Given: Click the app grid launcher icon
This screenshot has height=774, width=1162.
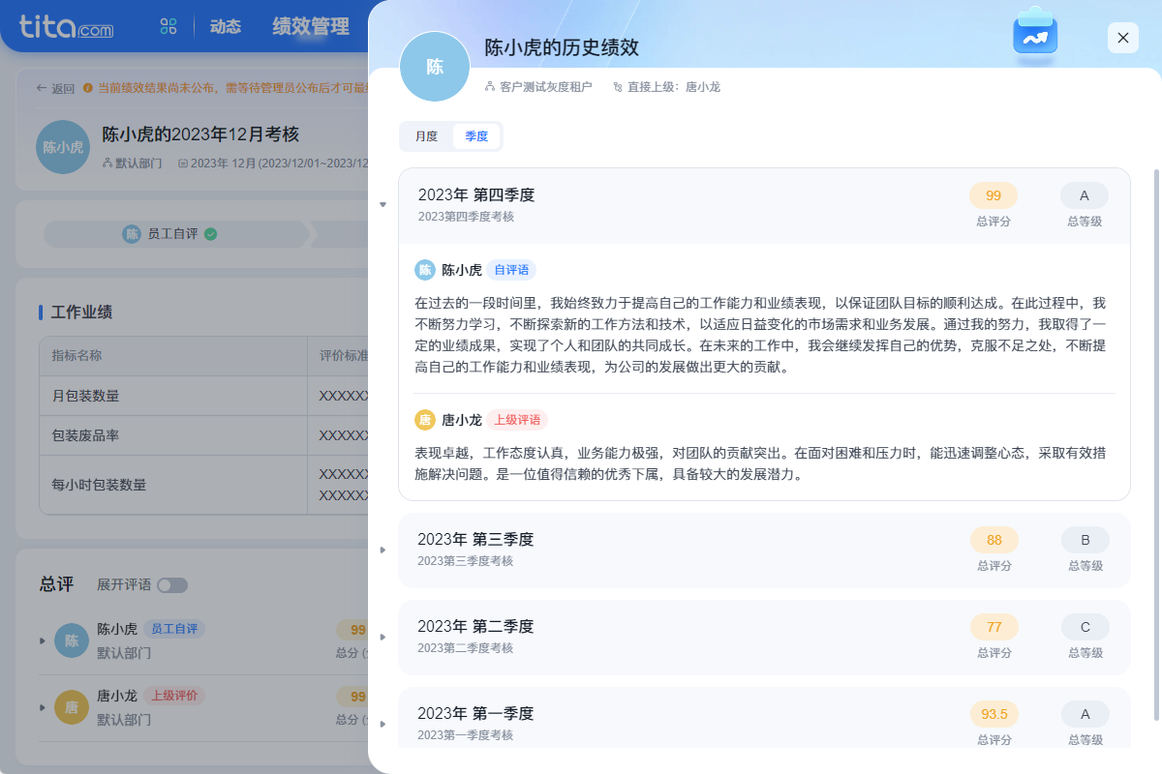Looking at the screenshot, I should [x=168, y=26].
